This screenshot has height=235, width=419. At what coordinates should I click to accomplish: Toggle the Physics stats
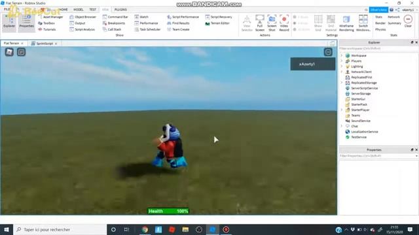[380, 29]
